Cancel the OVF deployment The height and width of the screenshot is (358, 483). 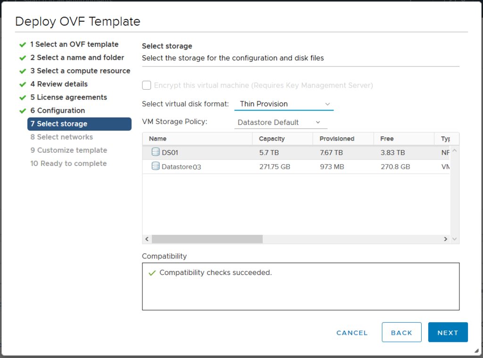[352, 333]
